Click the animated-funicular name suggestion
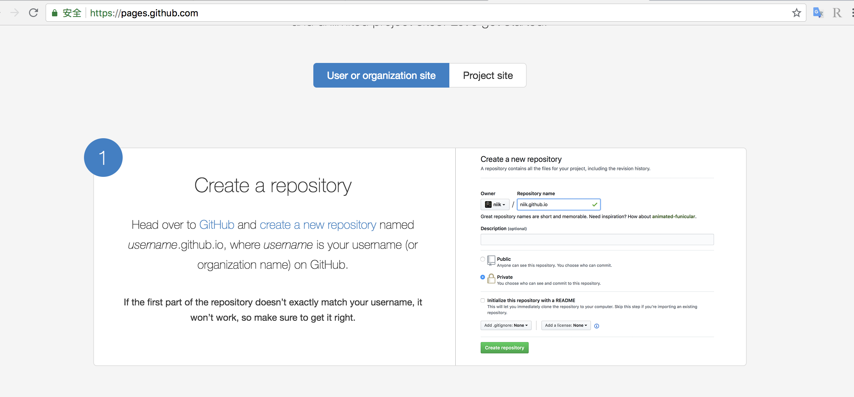This screenshot has width=854, height=397. [x=673, y=216]
